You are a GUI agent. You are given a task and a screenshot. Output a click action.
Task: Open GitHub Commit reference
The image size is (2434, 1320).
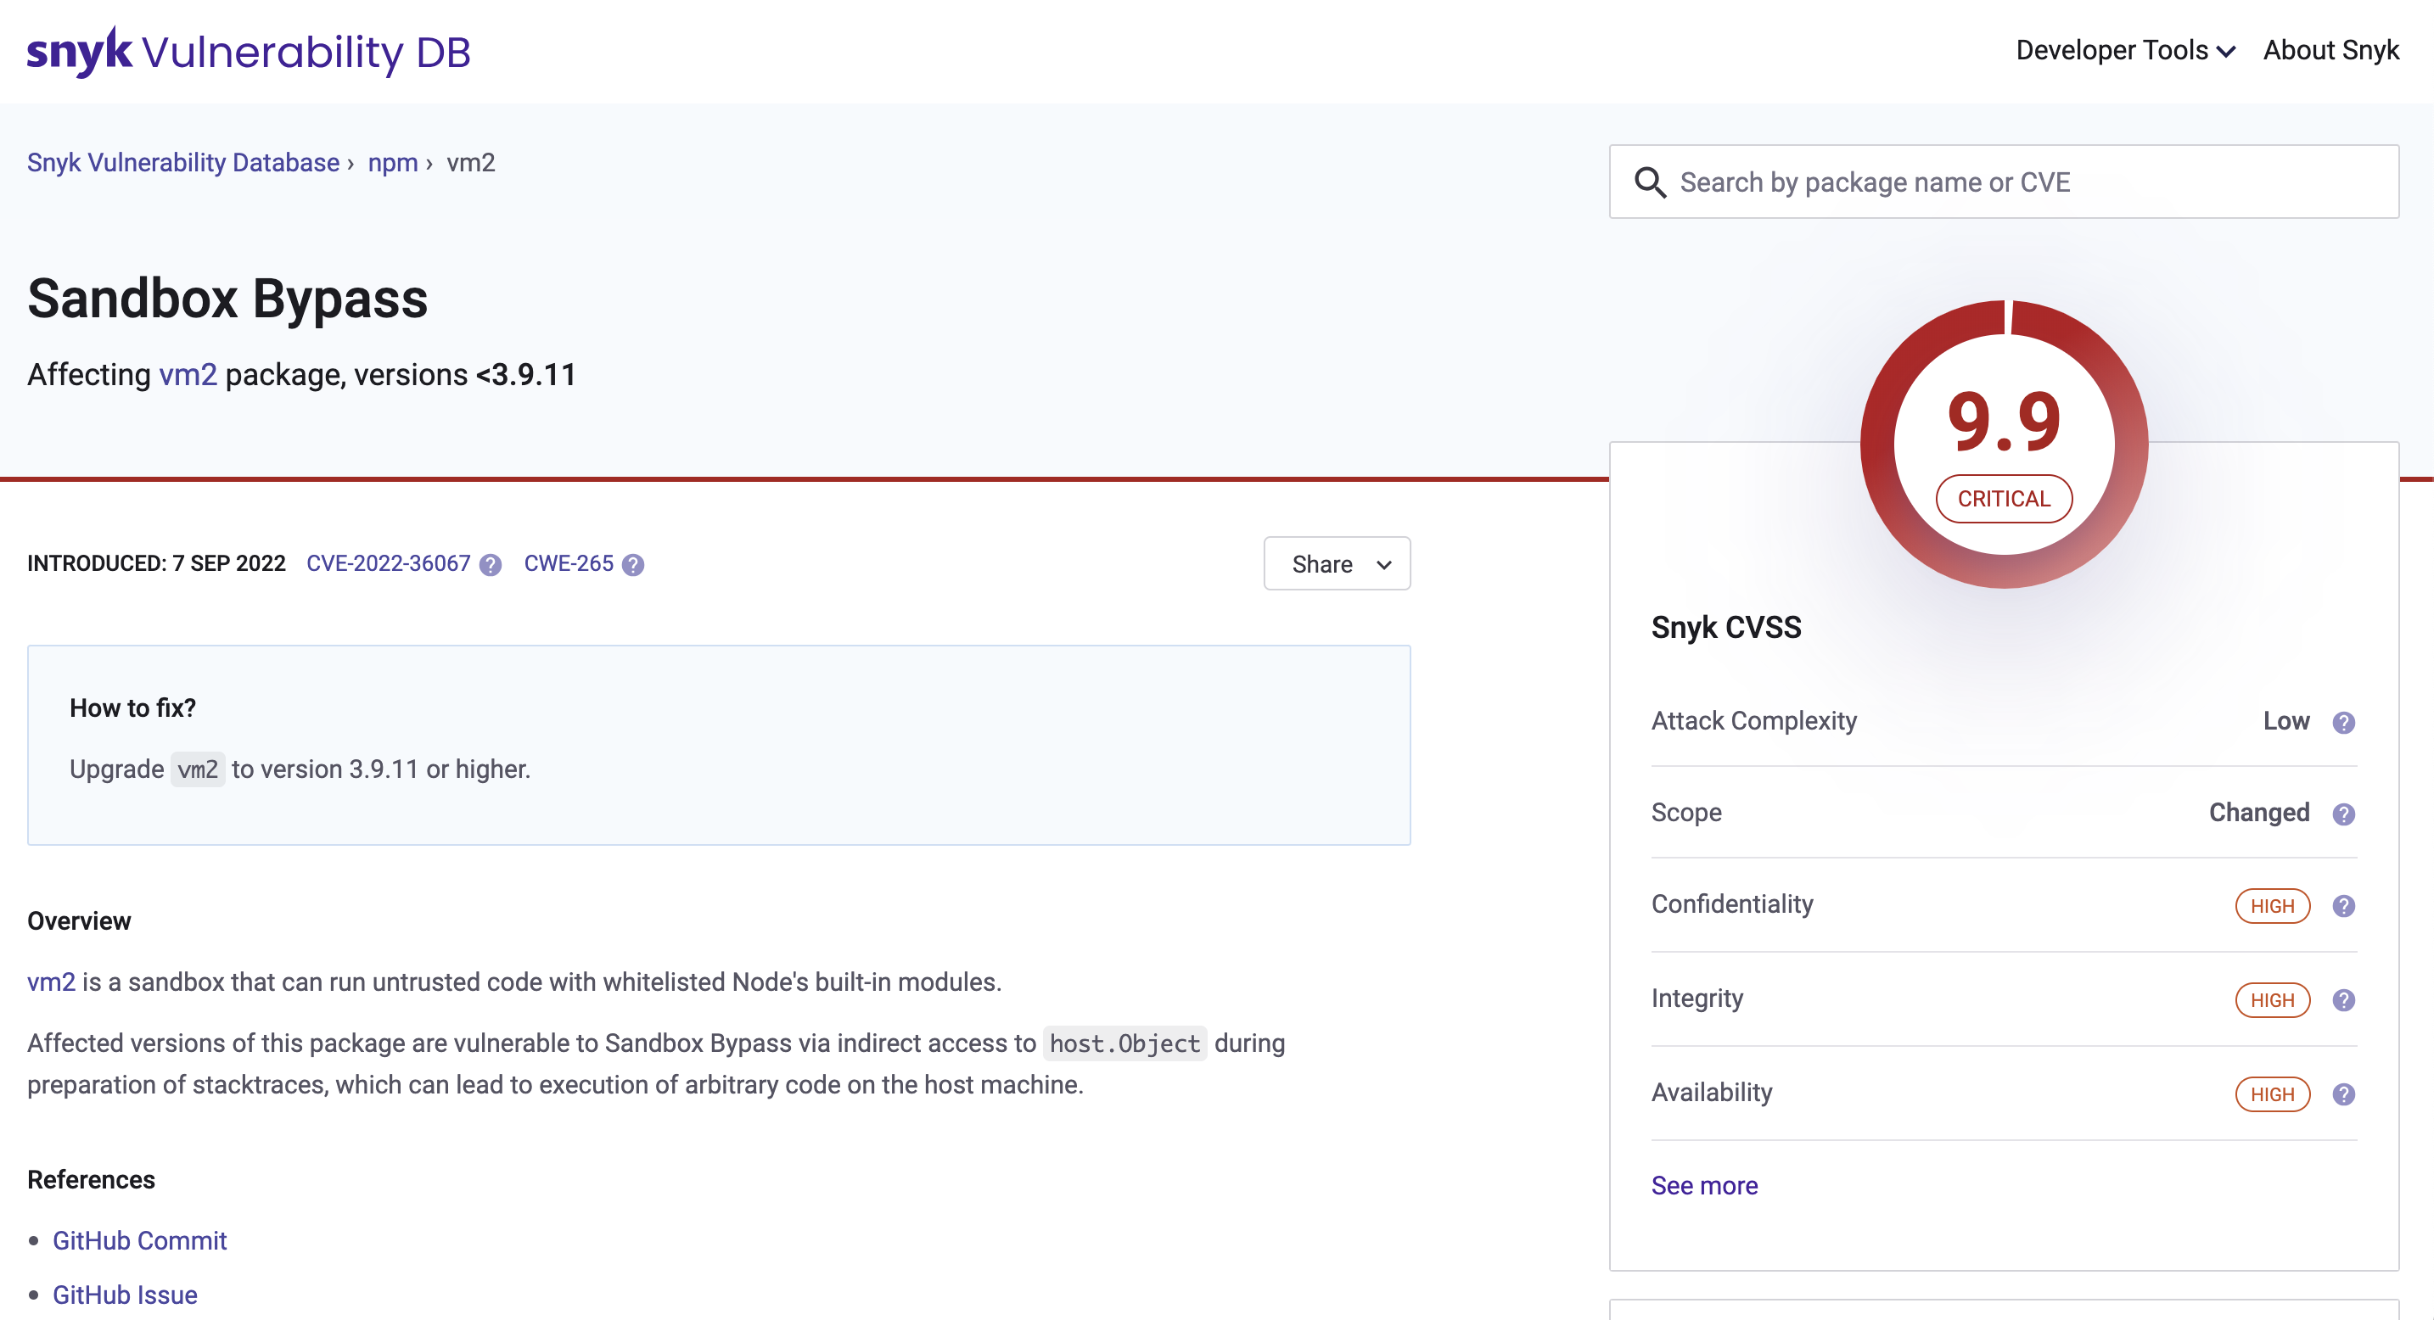(140, 1241)
